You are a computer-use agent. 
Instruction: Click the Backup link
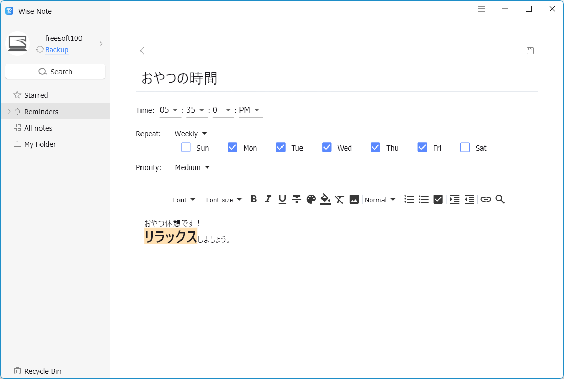(x=56, y=50)
